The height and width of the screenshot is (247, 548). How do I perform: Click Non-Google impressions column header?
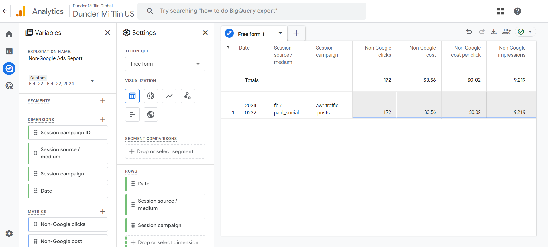tap(512, 51)
